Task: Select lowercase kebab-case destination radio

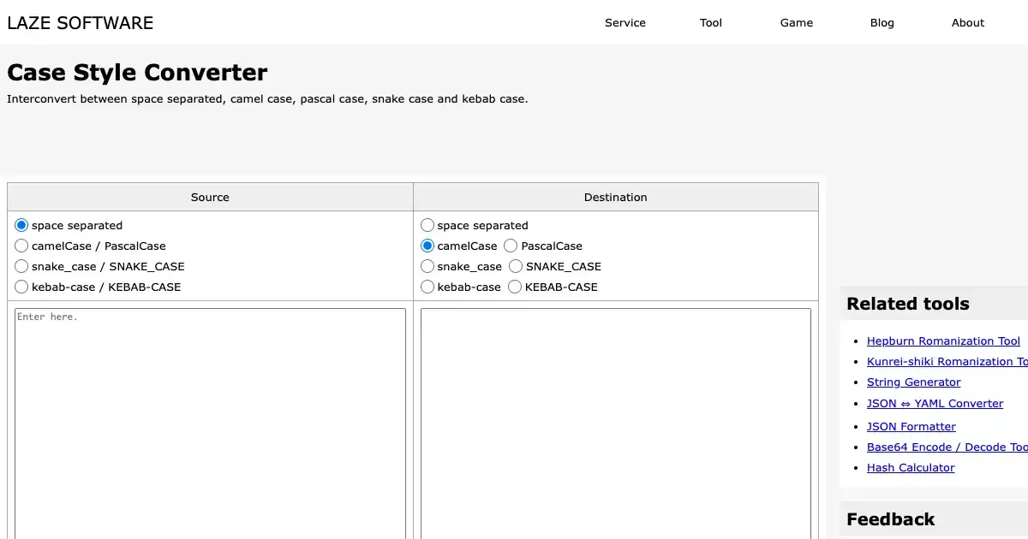Action: pos(427,287)
